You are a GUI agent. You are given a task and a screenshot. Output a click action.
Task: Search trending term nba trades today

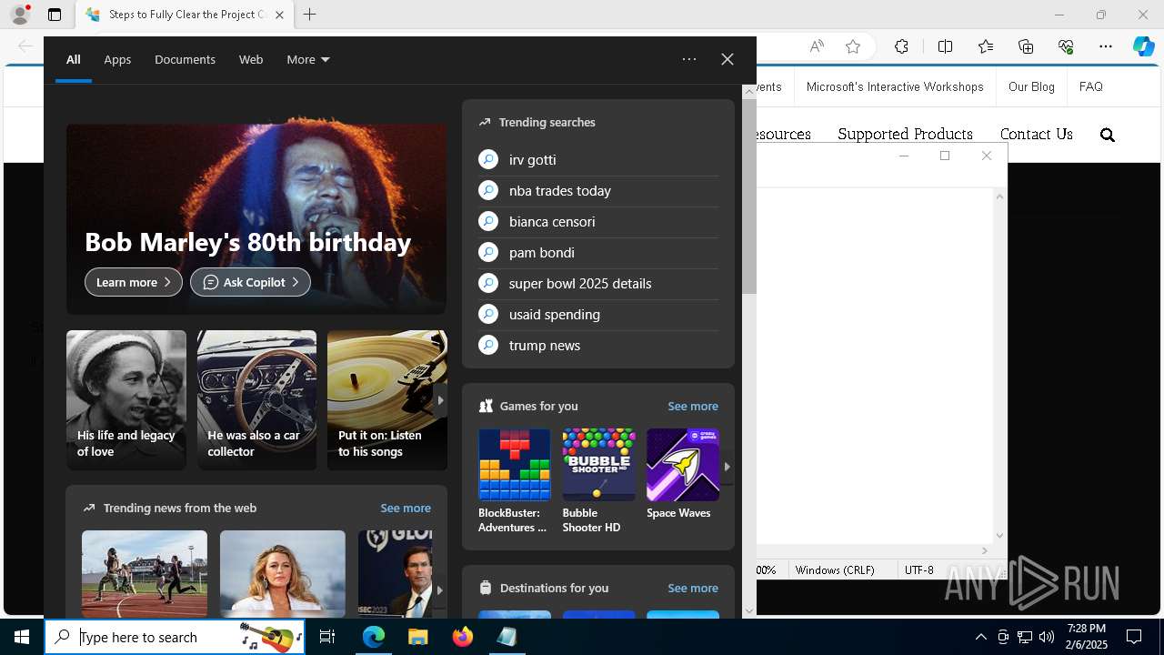598,190
